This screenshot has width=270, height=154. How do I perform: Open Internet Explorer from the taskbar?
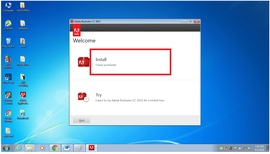(18, 148)
